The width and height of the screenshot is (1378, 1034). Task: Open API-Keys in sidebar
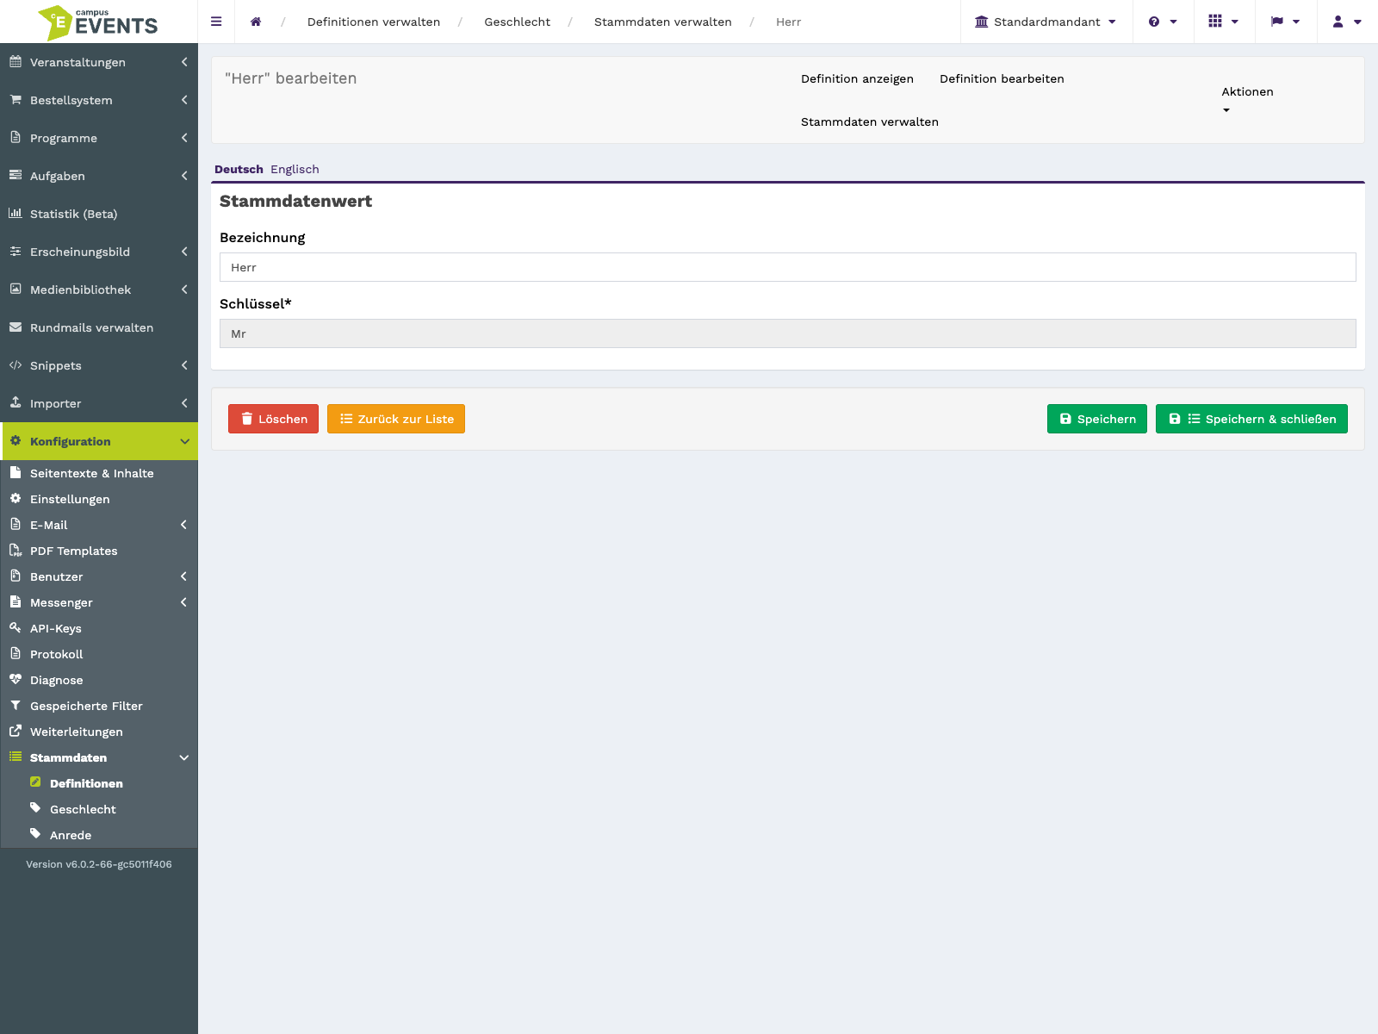(99, 628)
